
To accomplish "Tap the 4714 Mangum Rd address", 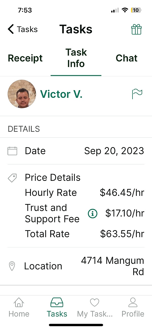I will [x=112, y=266].
